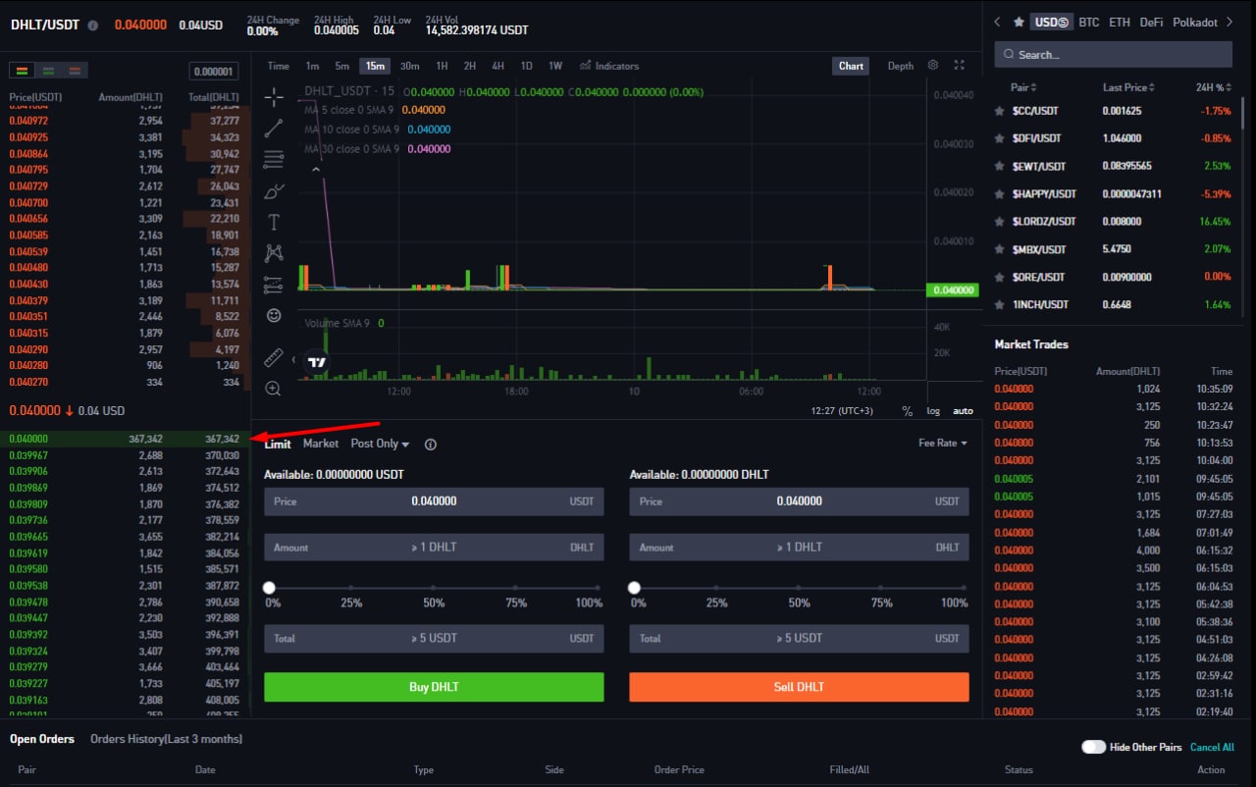Image resolution: width=1256 pixels, height=787 pixels.
Task: Show both bids and asks order book view
Action: (x=22, y=71)
